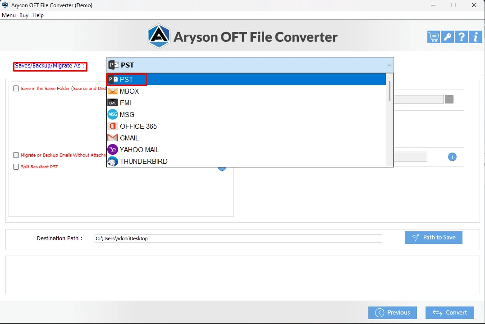Choose EML text in the list
Screen dimensions: 485x324
[x=126, y=103]
